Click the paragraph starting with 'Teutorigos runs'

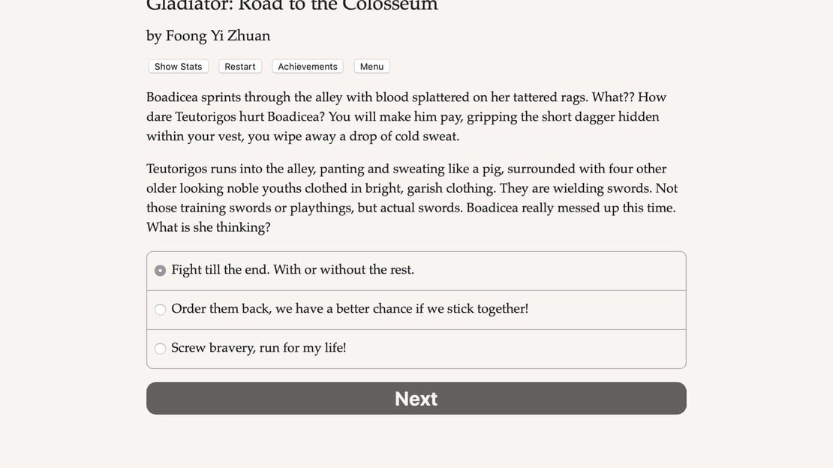[x=412, y=197]
